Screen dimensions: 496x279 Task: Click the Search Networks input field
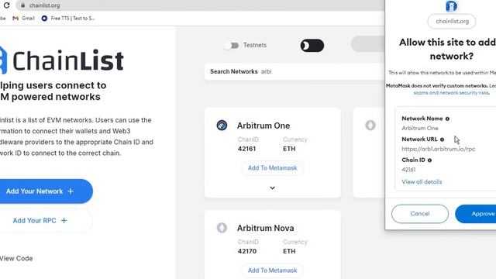click(x=294, y=71)
